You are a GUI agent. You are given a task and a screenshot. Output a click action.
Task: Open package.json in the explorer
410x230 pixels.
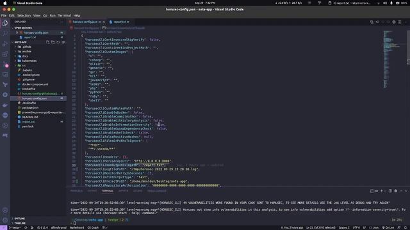[x=30, y=108]
